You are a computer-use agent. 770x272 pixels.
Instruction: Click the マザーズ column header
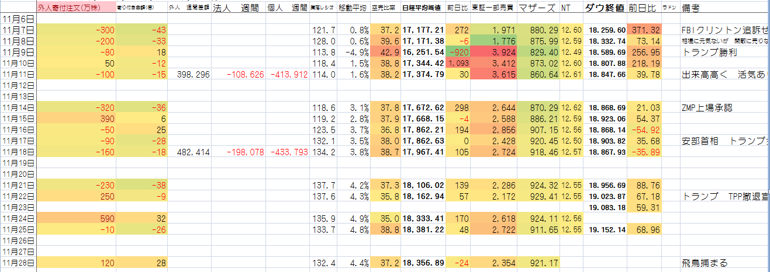tap(538, 8)
